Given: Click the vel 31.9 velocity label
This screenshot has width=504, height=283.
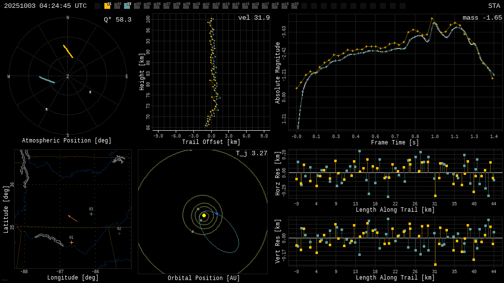Looking at the screenshot, I should (253, 18).
